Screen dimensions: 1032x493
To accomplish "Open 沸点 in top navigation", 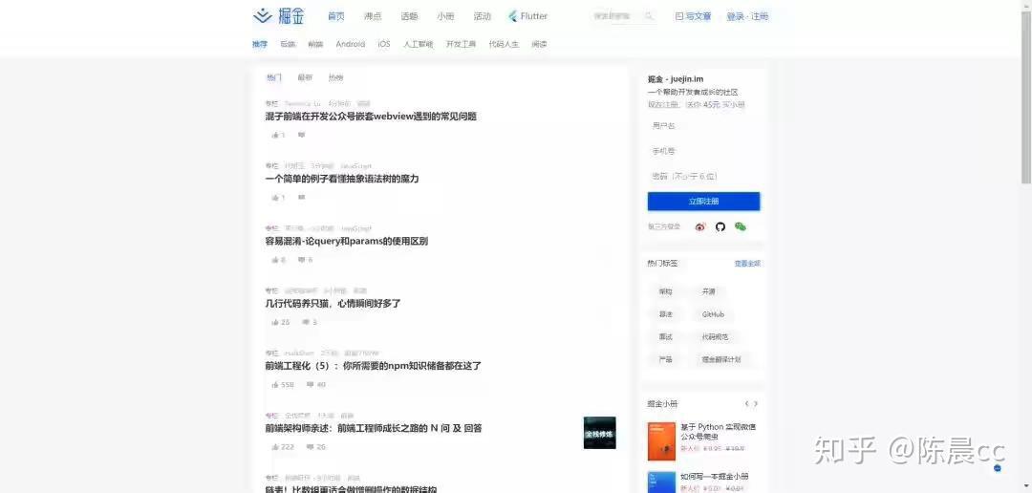I will coord(373,16).
